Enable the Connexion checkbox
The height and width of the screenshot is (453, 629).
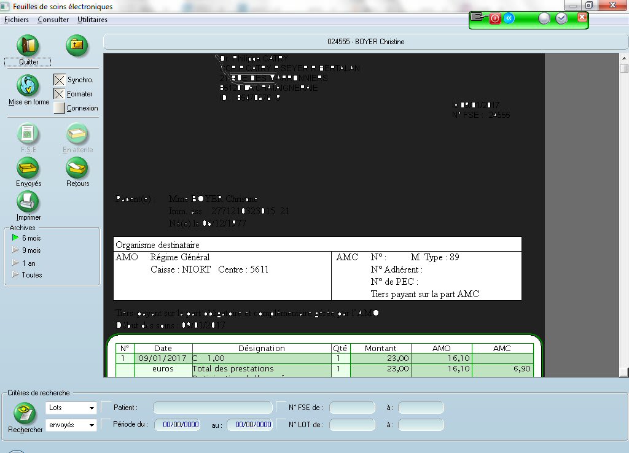pyautogui.click(x=59, y=108)
